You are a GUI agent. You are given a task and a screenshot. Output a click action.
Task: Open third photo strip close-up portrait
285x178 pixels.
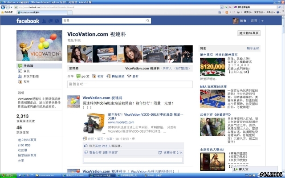[130, 54]
